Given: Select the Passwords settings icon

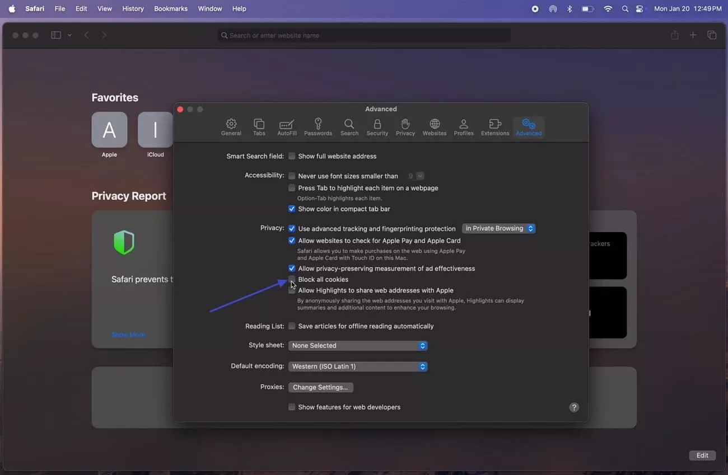Looking at the screenshot, I should [x=318, y=127].
